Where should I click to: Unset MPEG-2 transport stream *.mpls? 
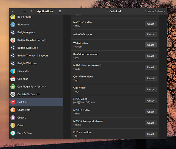(151, 123)
